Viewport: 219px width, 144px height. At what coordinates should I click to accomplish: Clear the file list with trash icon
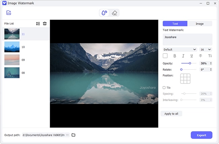[x=45, y=24]
